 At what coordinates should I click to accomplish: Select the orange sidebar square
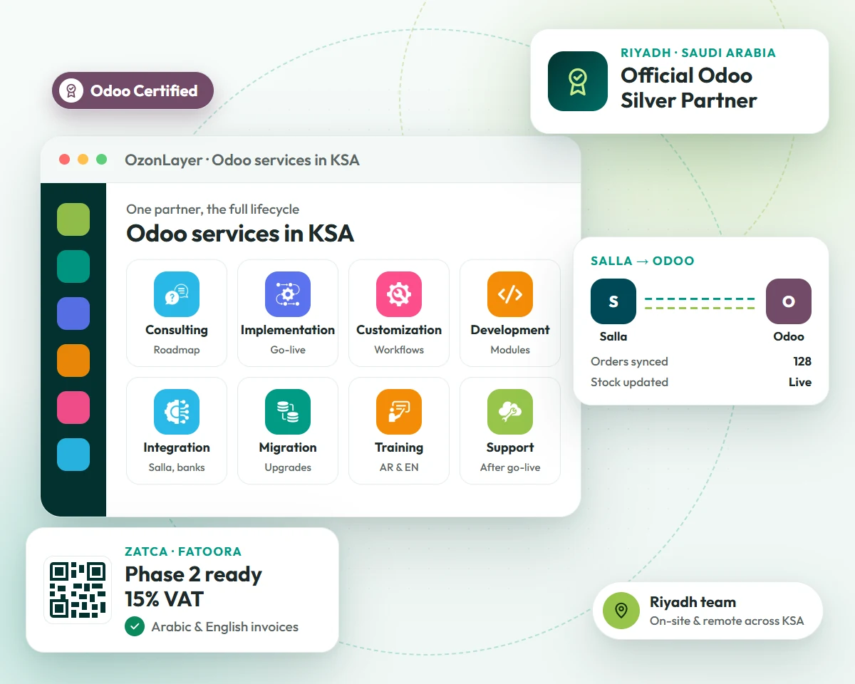pyautogui.click(x=73, y=361)
